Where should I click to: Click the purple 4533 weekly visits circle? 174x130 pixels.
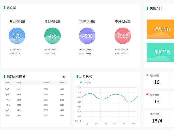(87, 36)
